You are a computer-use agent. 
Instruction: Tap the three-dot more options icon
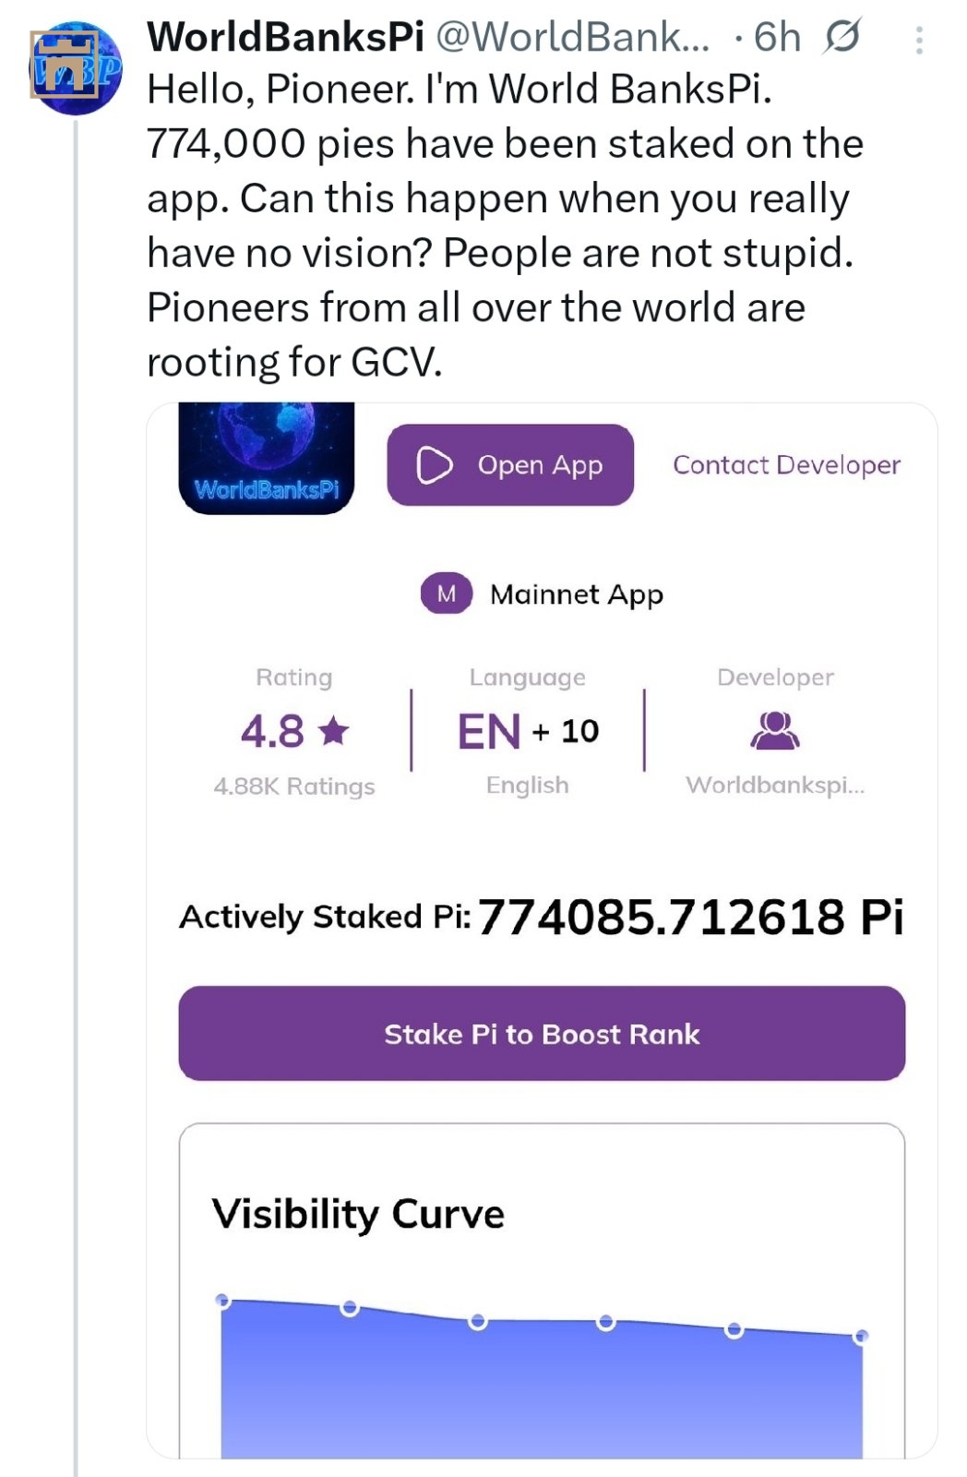pos(919,40)
